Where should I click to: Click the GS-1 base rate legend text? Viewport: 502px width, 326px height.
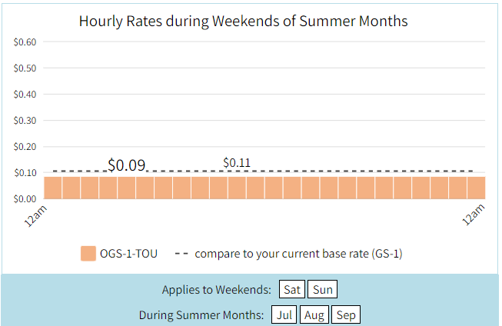coord(298,254)
